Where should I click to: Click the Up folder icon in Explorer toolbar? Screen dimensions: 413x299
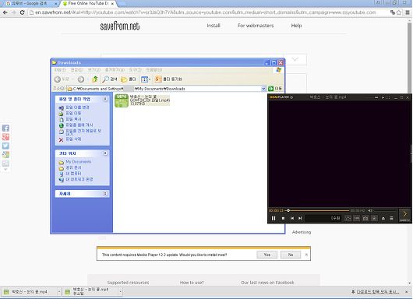pyautogui.click(x=95, y=79)
